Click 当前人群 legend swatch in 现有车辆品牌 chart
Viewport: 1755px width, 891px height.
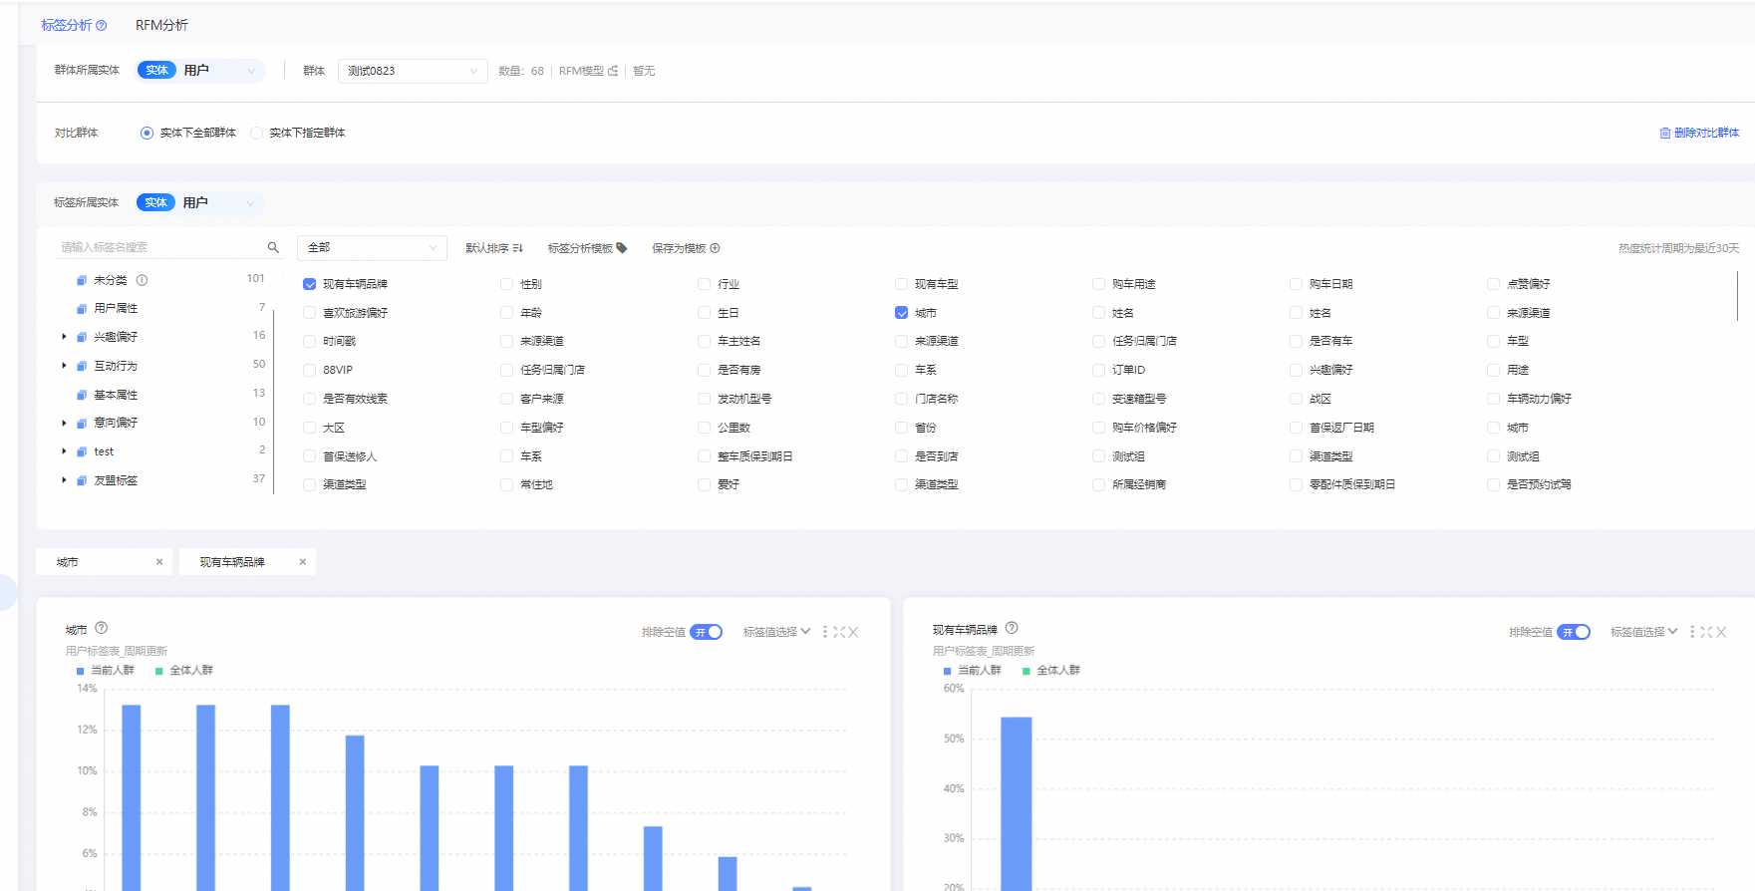pyautogui.click(x=948, y=671)
